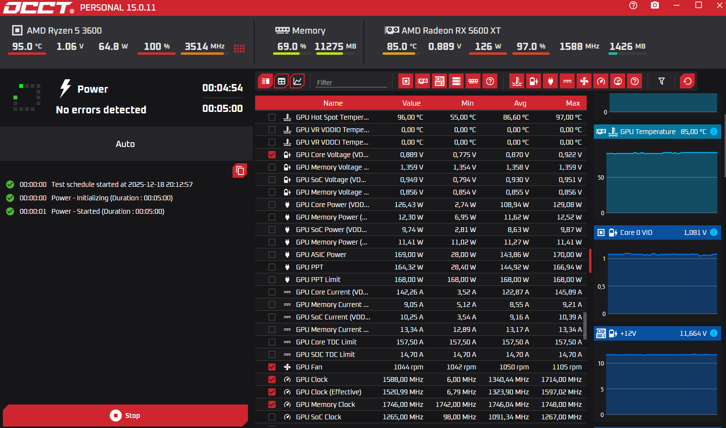Screen dimensions: 726x428
Task: Toggle motherboard sensors filter icon
Action: [x=440, y=82]
